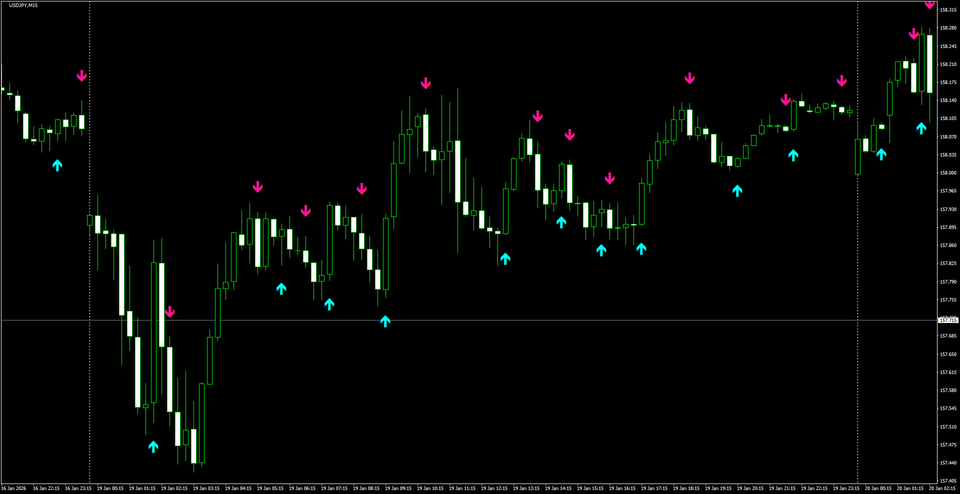Click the 157.545 price axis label
This screenshot has height=494, width=960.
click(x=948, y=408)
